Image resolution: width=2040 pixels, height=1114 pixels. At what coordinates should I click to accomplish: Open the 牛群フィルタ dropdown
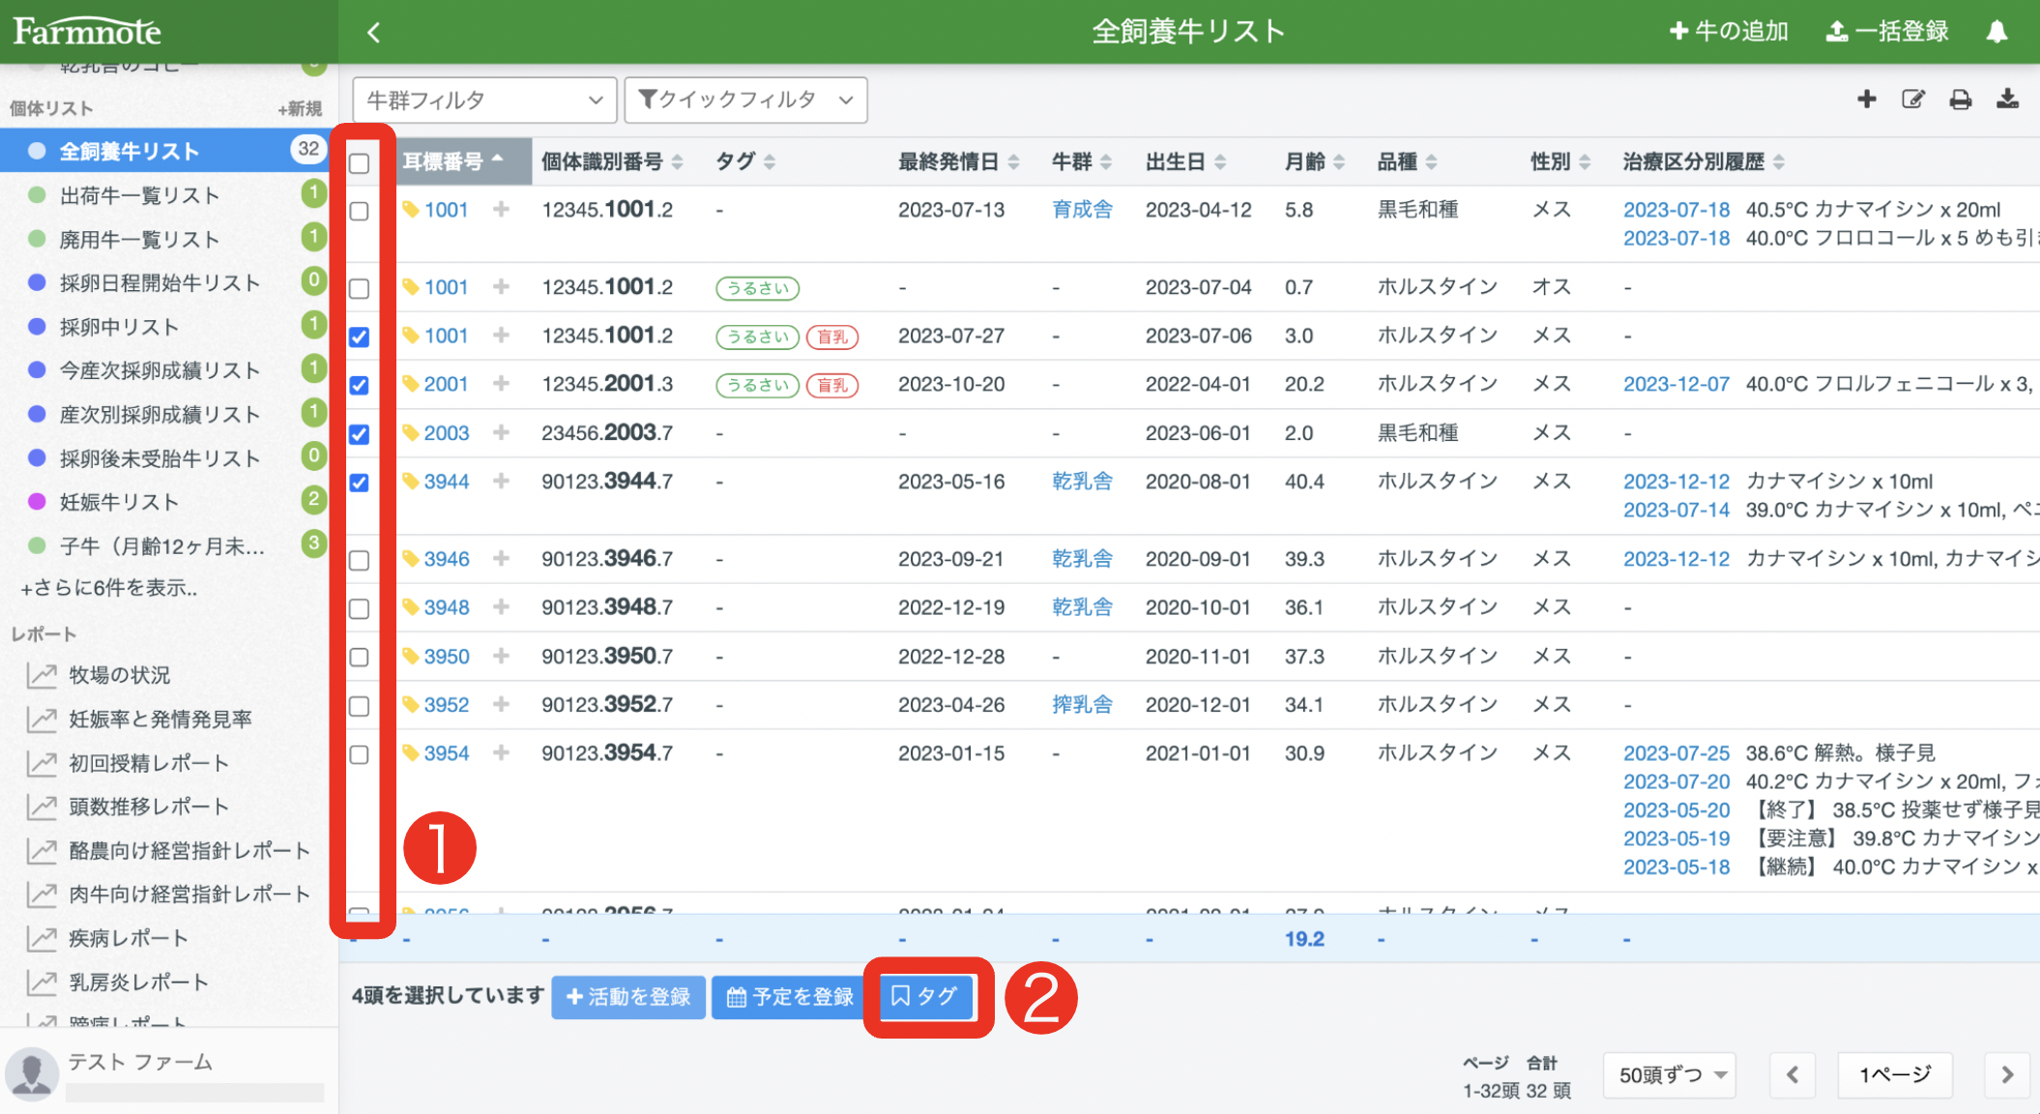click(483, 99)
